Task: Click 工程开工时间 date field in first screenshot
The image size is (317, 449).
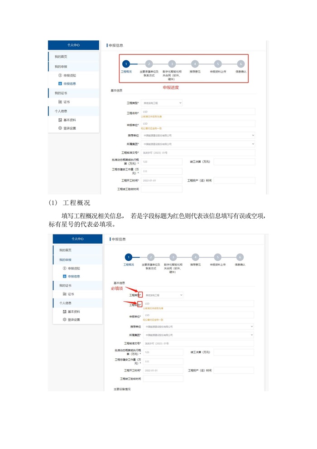Action: click(x=162, y=181)
